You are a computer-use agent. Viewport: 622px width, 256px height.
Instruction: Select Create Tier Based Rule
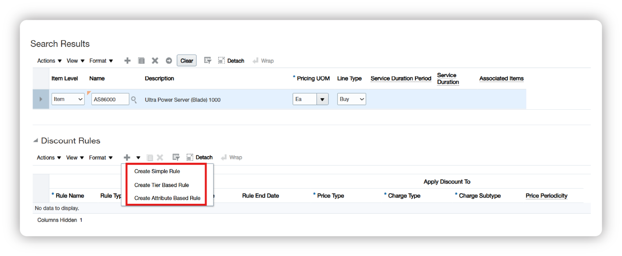point(161,185)
